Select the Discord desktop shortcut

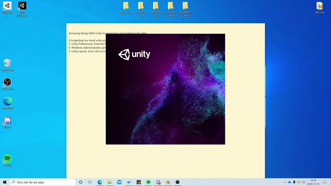pyautogui.click(x=7, y=122)
